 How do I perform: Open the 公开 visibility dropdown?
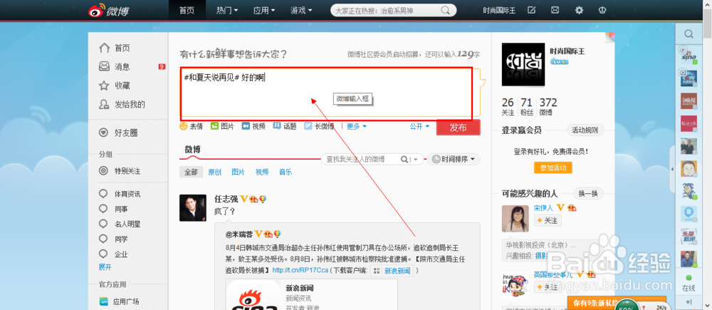click(x=419, y=126)
